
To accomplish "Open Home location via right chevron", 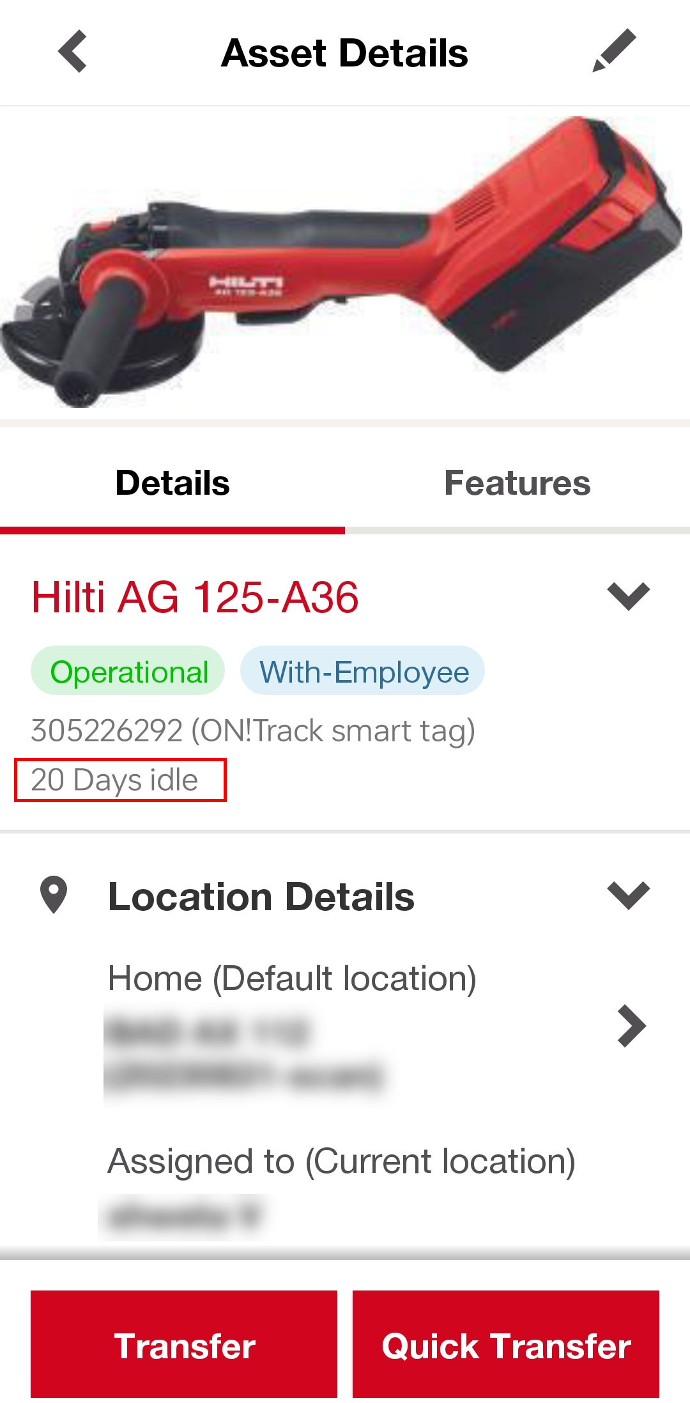I will (x=631, y=1026).
